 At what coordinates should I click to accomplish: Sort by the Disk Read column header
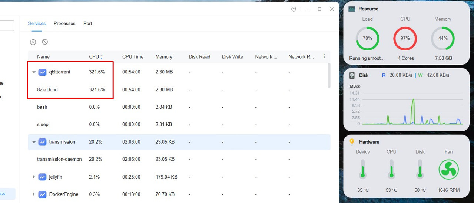[x=199, y=57]
